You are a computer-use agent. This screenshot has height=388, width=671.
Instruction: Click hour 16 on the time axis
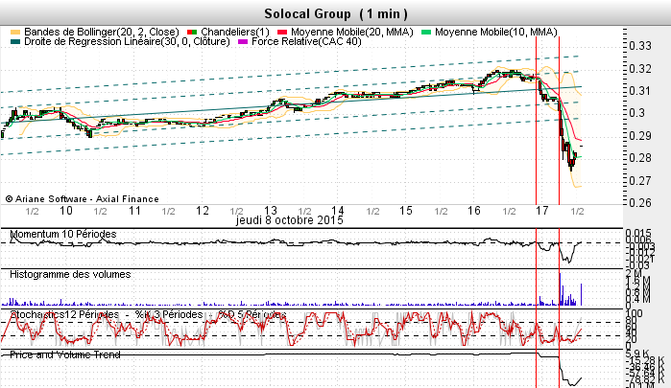point(473,211)
